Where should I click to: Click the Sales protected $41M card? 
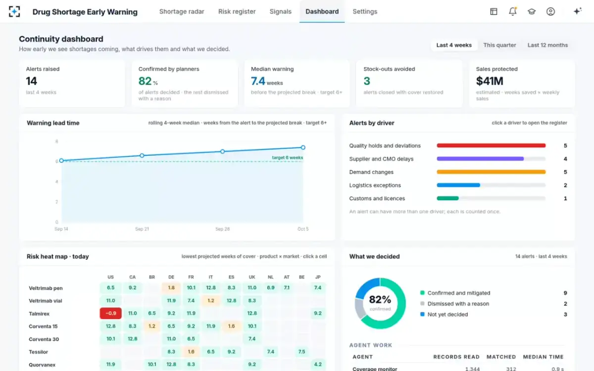pos(522,84)
